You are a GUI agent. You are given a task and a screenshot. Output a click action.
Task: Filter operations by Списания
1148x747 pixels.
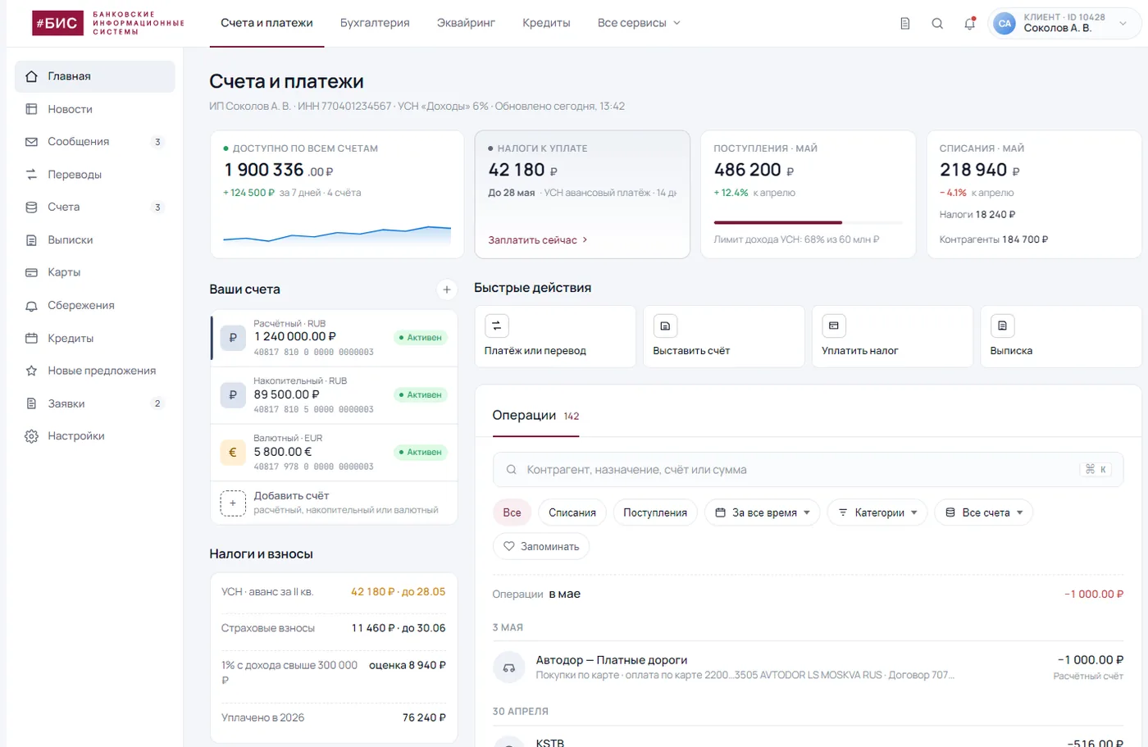click(x=572, y=512)
